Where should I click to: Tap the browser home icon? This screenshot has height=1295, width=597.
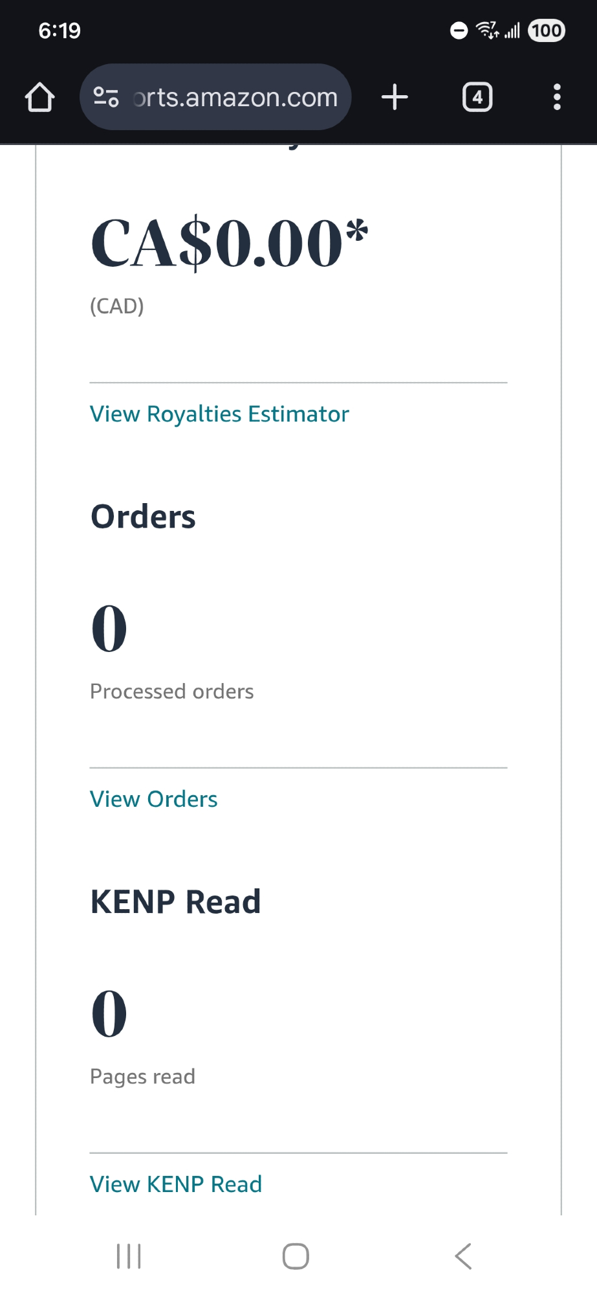pyautogui.click(x=39, y=97)
